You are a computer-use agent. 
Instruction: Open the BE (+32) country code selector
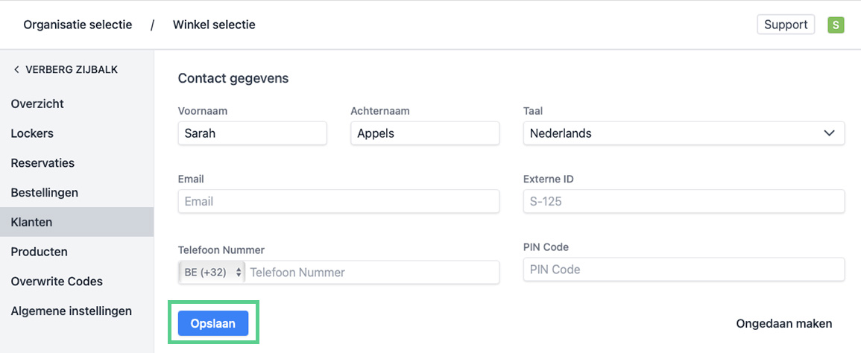212,273
